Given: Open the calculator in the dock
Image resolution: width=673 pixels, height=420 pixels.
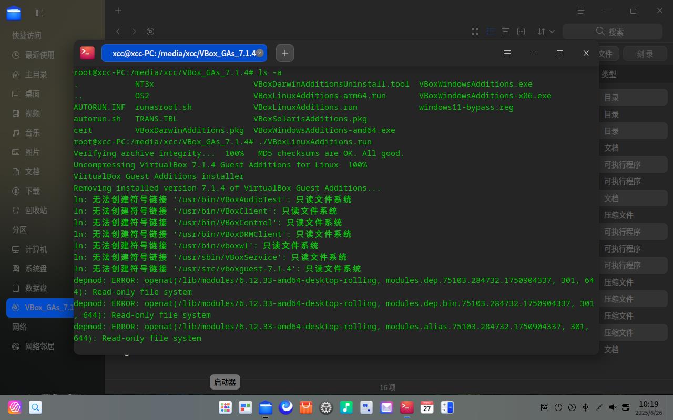Looking at the screenshot, I should point(447,407).
